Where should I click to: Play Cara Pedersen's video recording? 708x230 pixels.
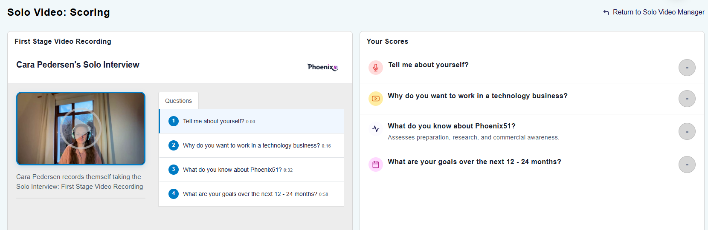81,128
